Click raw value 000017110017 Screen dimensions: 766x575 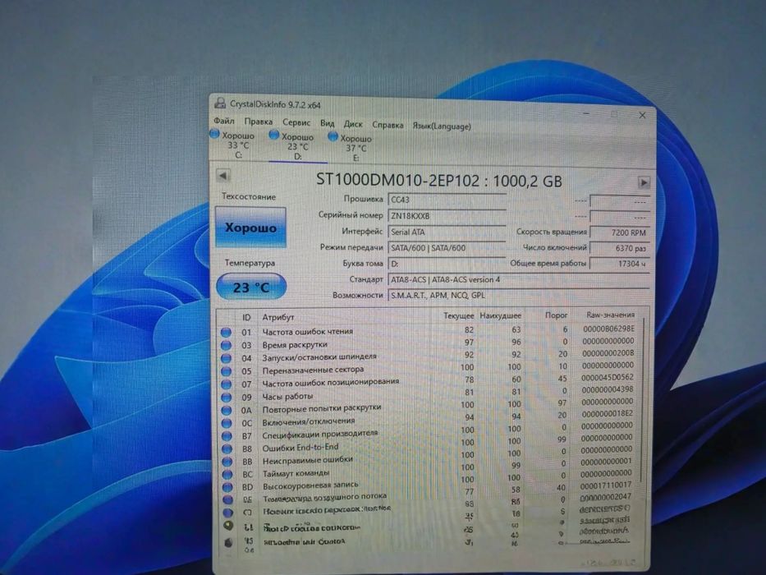coord(606,485)
